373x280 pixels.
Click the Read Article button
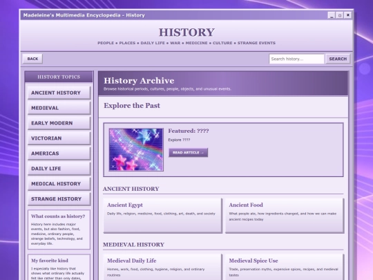(188, 153)
